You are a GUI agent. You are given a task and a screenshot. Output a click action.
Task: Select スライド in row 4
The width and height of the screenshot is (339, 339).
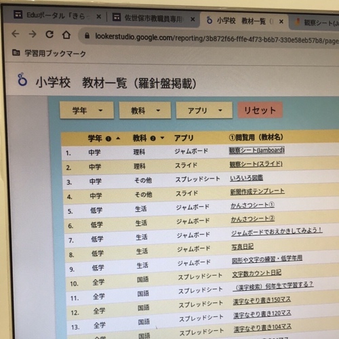(x=187, y=193)
